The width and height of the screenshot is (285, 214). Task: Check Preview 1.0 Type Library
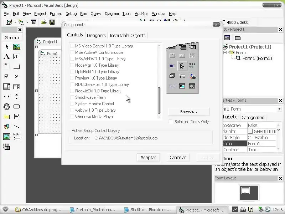(x=72, y=78)
